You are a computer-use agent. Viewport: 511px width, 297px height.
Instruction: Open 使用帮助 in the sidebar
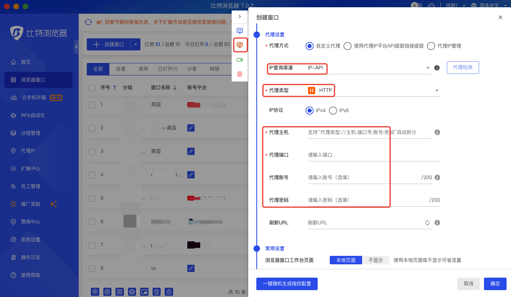point(31,275)
